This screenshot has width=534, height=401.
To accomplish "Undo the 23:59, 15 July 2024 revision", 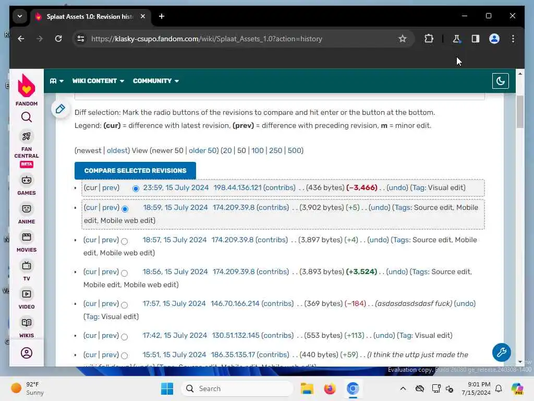I will (397, 187).
